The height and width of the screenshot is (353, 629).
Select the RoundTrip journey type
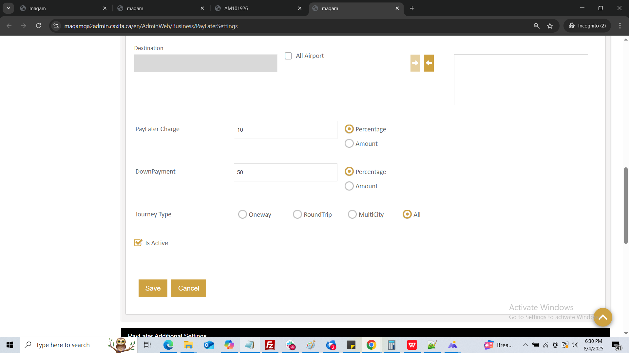tap(297, 214)
